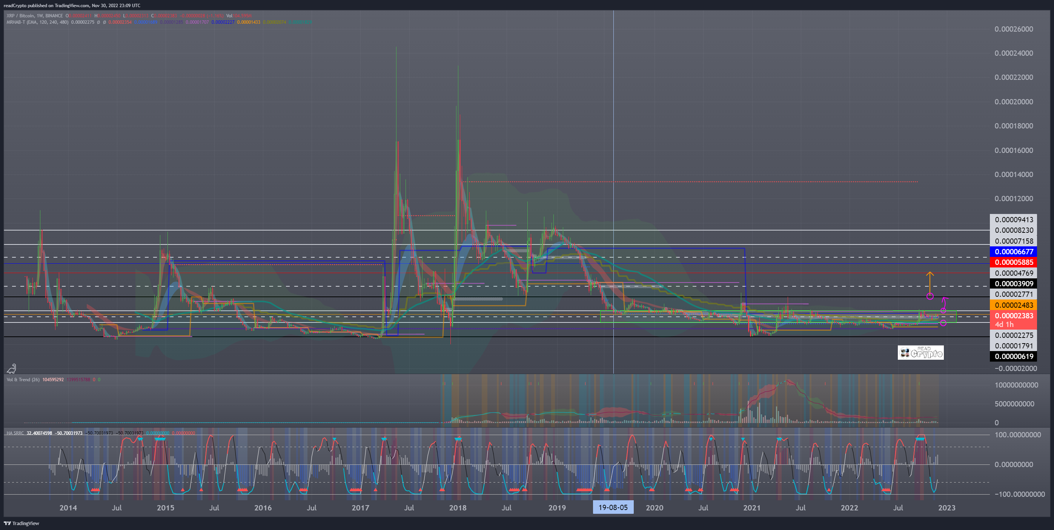The width and height of the screenshot is (1054, 530).
Task: Click the 100.00000000 oscillator scale value
Action: [x=1017, y=435]
